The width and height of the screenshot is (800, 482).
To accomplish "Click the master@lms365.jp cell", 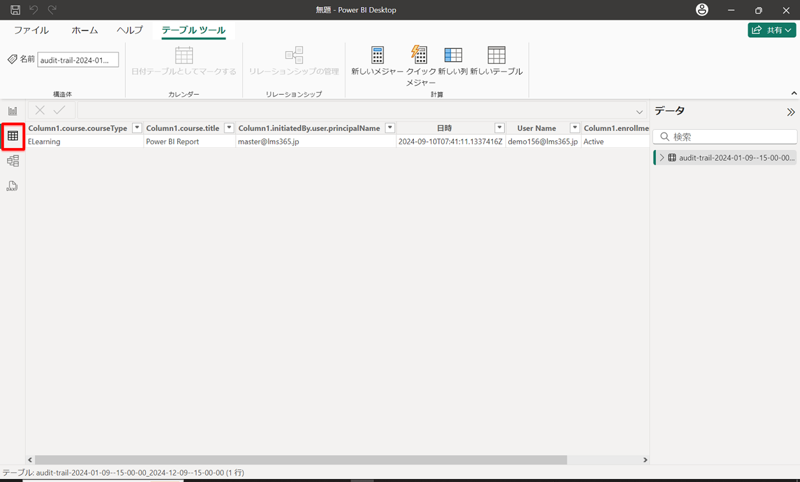I will [x=316, y=142].
